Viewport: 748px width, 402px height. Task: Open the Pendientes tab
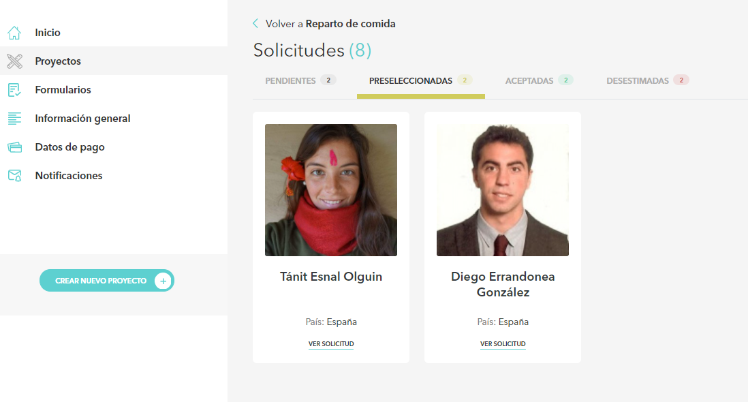[300, 80]
